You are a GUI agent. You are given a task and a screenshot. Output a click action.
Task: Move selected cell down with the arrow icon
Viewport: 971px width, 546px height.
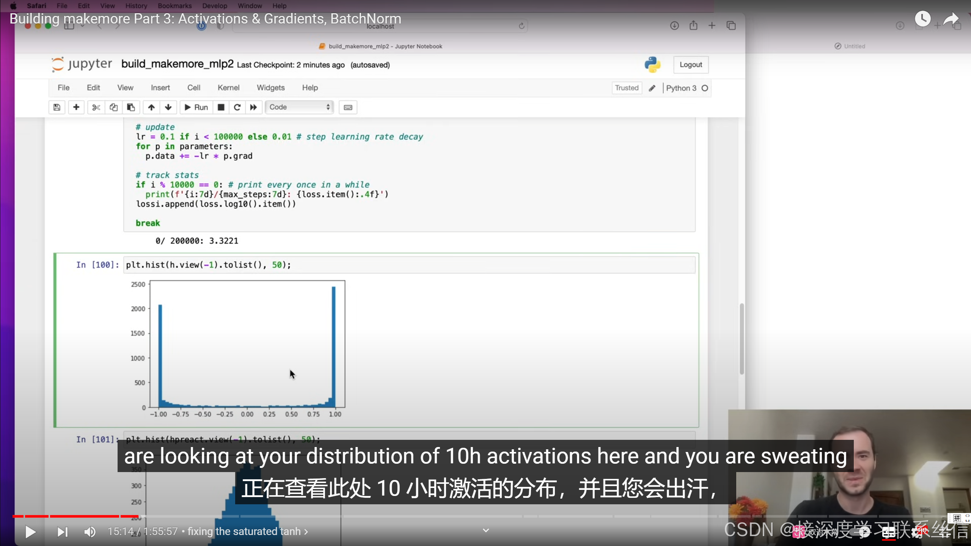pyautogui.click(x=168, y=107)
